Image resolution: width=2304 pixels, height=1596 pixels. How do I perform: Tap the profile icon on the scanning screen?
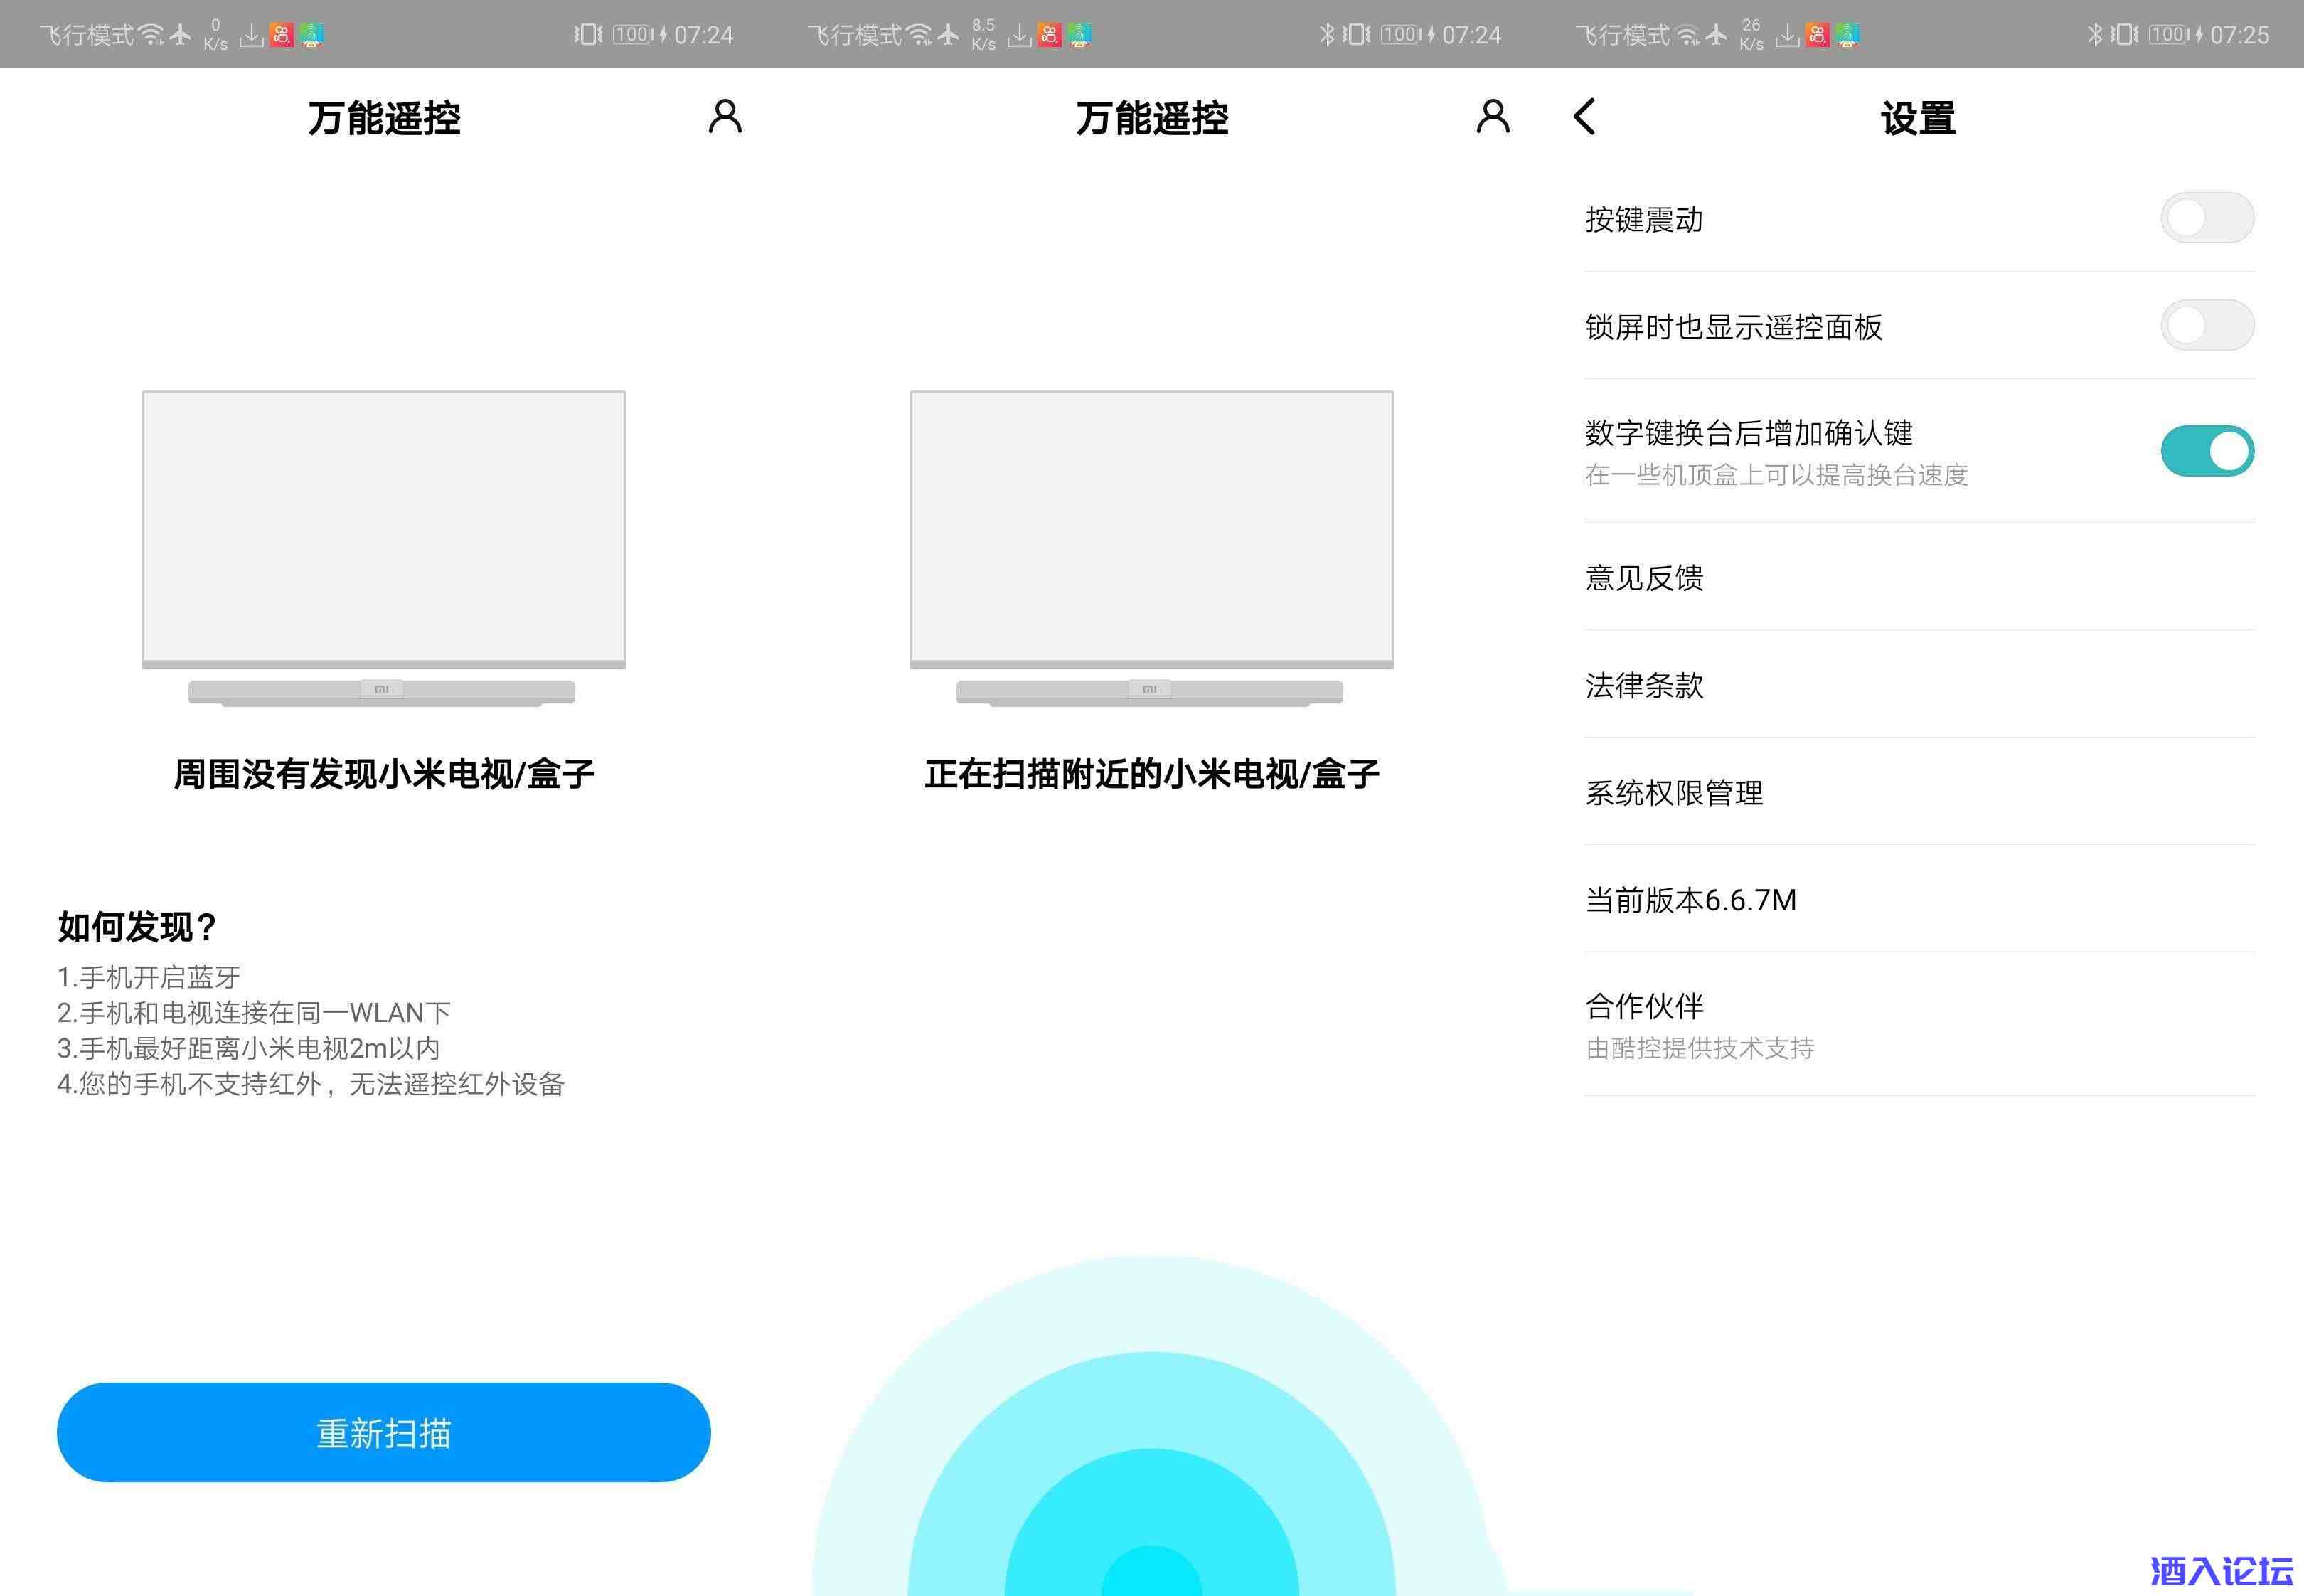1493,116
